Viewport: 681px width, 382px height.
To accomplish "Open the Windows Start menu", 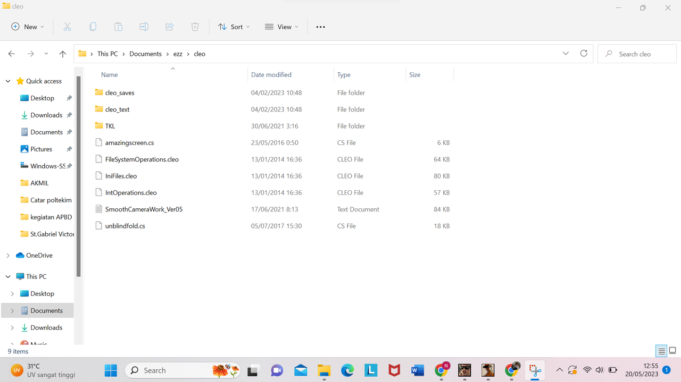I will coord(111,370).
